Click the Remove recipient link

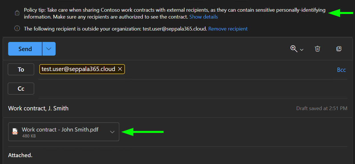coord(228,29)
